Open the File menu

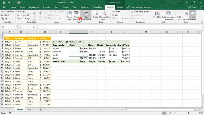(4, 7)
